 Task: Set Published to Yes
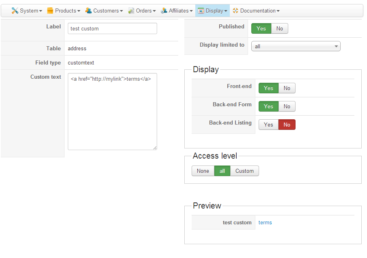point(261,28)
